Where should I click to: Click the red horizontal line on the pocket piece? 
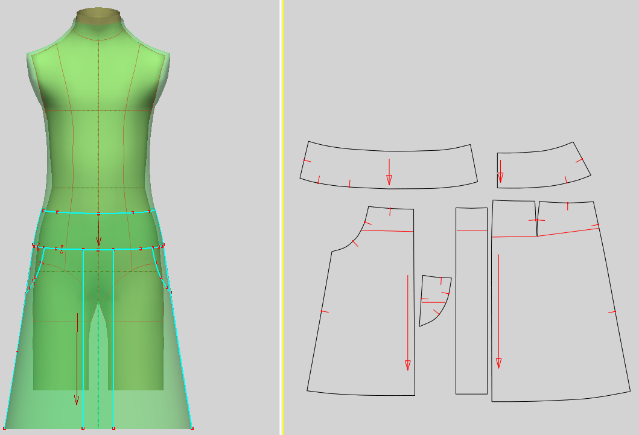pyautogui.click(x=434, y=302)
